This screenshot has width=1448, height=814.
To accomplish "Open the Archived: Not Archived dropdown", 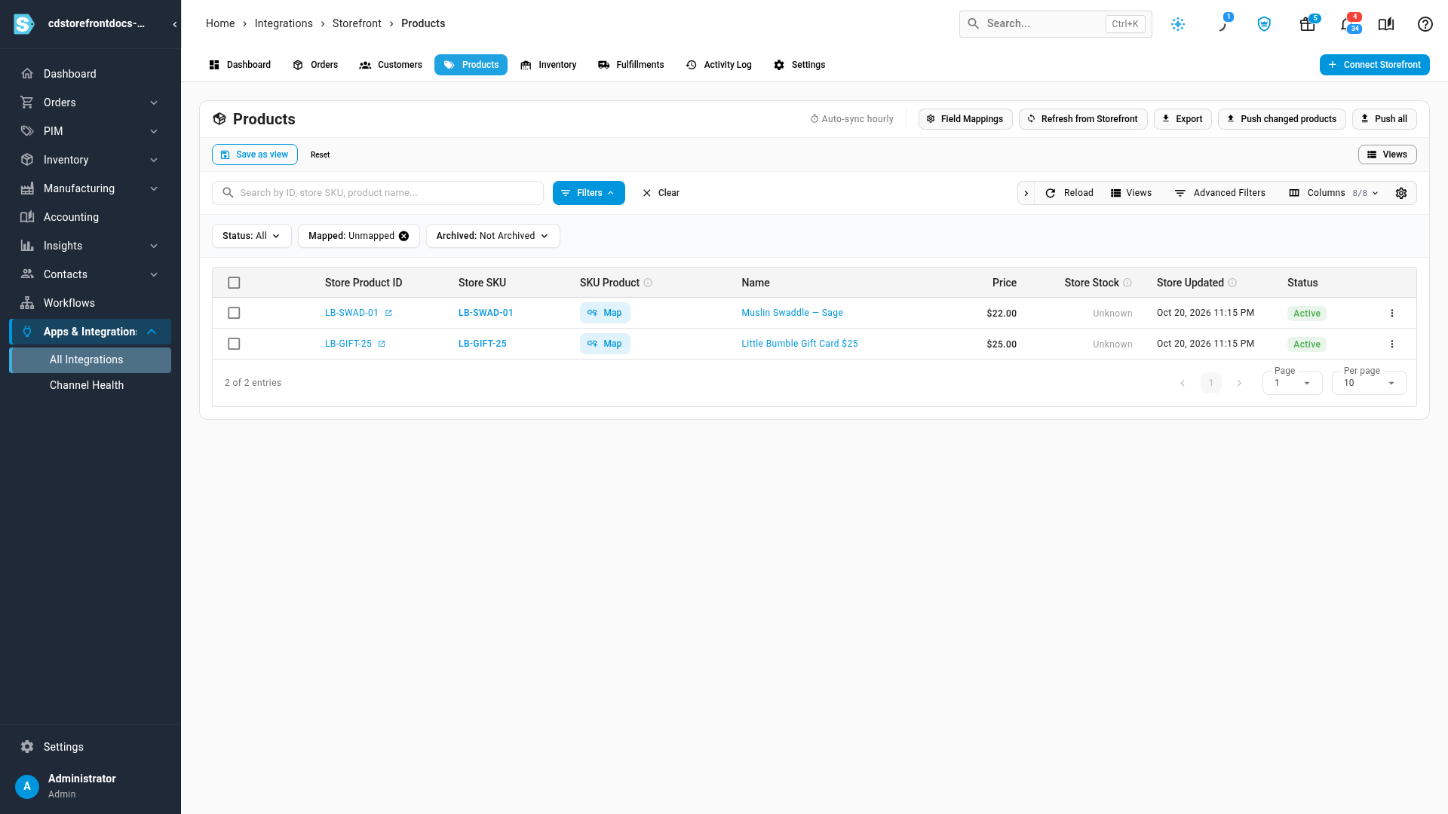I will pyautogui.click(x=492, y=236).
